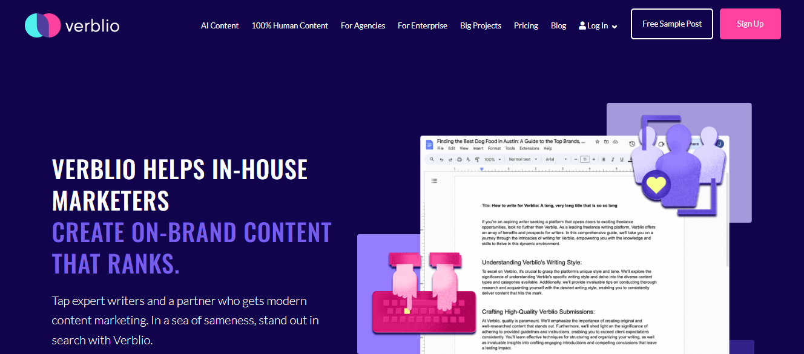Click the user icon beside Log In
Image resolution: width=804 pixels, height=354 pixels.
[x=582, y=26]
